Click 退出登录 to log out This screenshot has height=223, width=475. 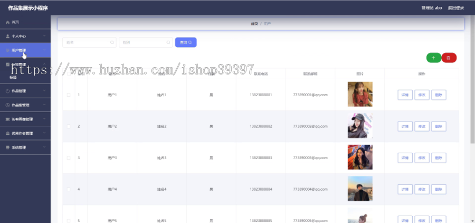point(456,8)
